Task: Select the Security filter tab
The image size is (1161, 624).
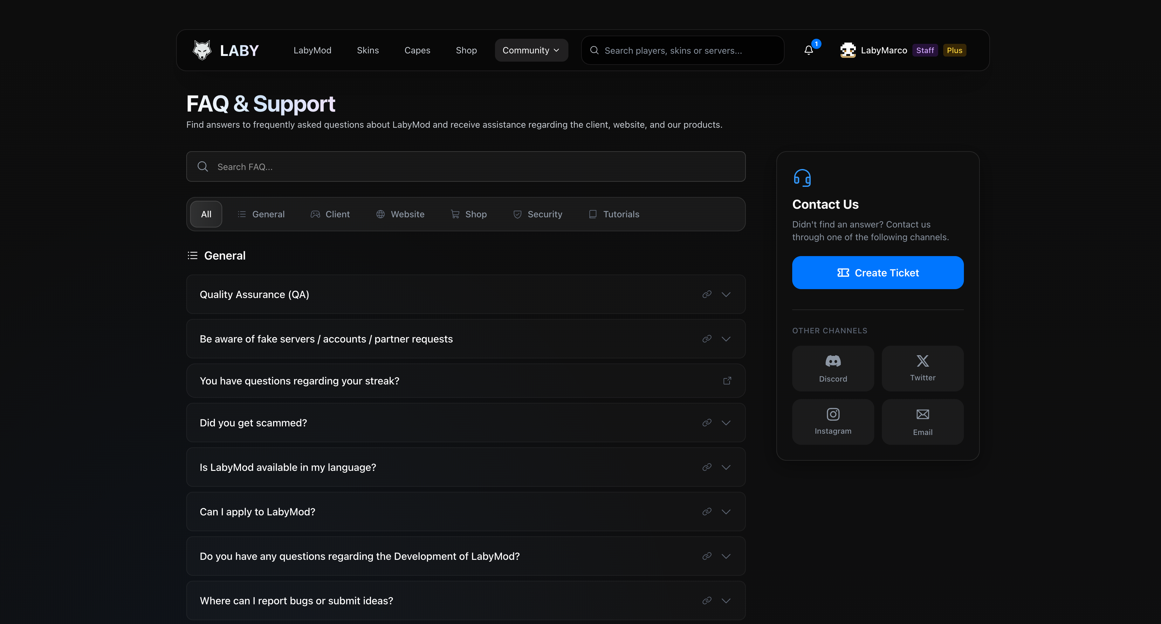Action: [538, 214]
